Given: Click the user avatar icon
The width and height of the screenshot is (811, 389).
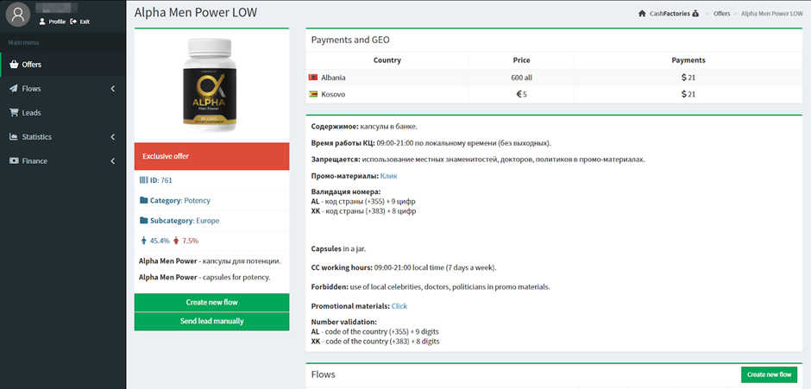Looking at the screenshot, I should click(x=17, y=14).
